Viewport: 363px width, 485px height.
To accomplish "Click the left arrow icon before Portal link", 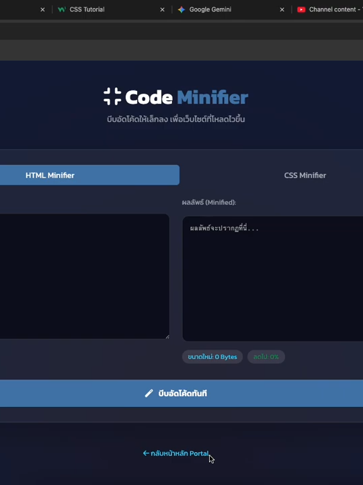I will (x=146, y=453).
